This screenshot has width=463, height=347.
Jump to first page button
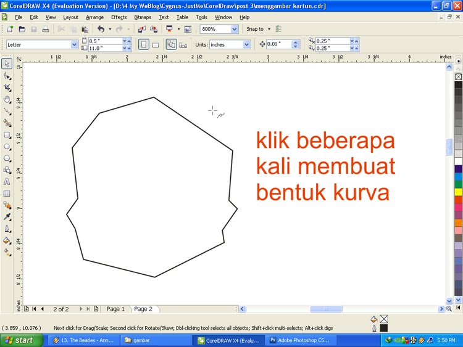click(34, 309)
